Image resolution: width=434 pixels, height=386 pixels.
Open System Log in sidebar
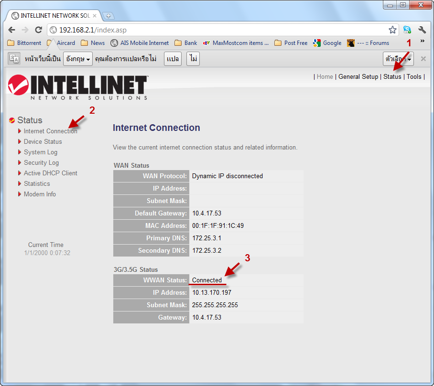[41, 152]
